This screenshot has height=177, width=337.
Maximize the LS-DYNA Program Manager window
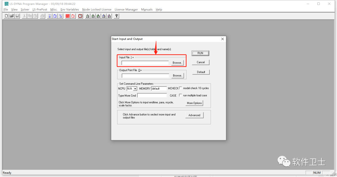pos(319,4)
